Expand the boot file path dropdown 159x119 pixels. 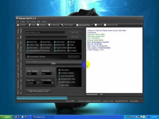[x=66, y=32]
